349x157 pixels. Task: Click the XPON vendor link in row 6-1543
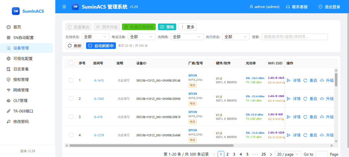point(193,94)
